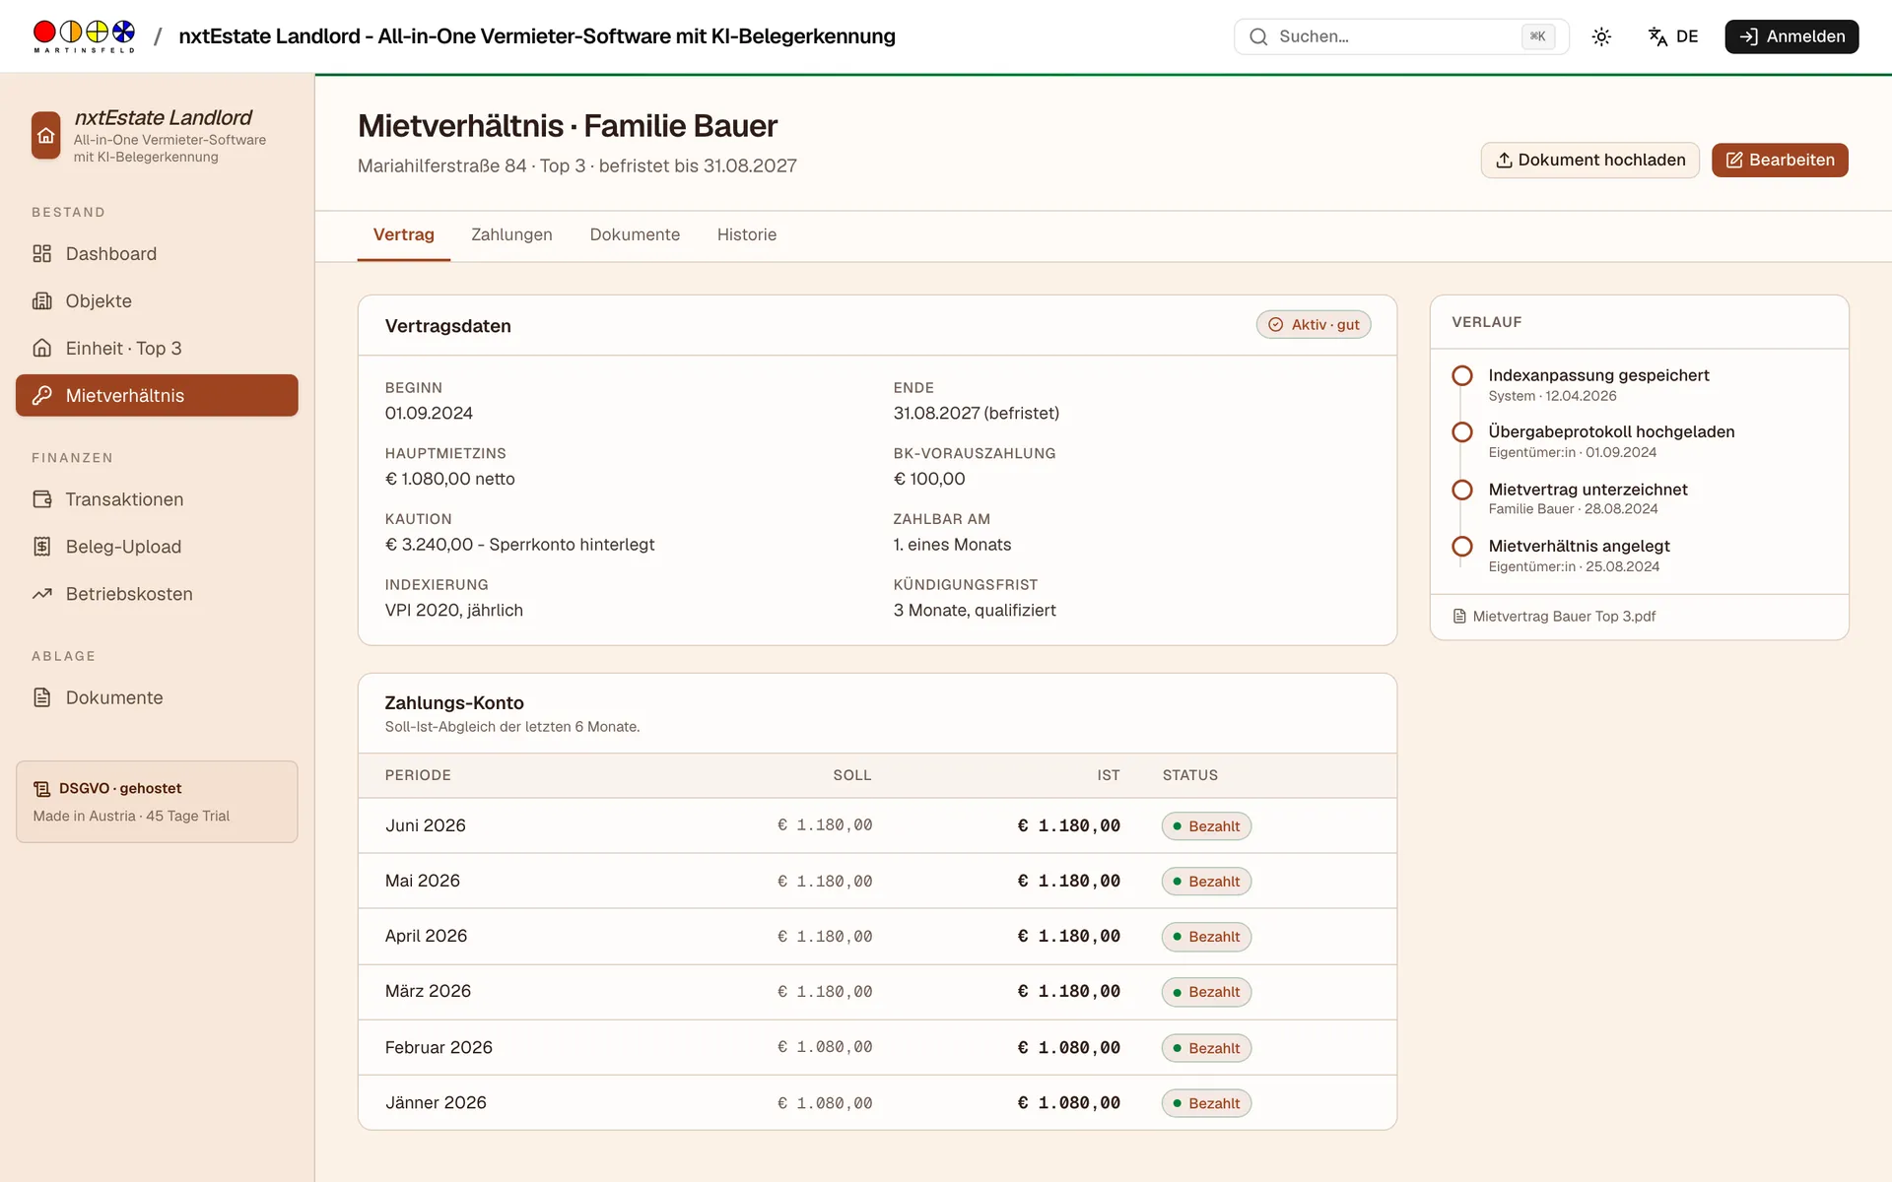This screenshot has height=1182, width=1892.
Task: Focus the Suchen search field
Action: point(1401,36)
